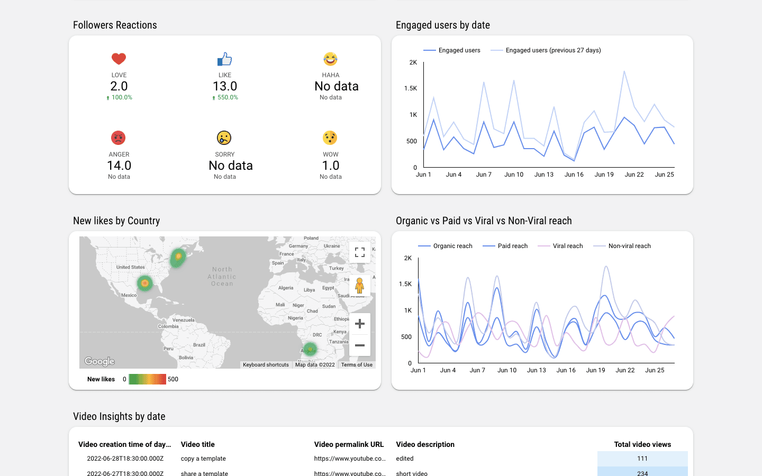Click the LOVE heart reaction icon
Viewport: 762px width, 476px height.
(x=119, y=58)
